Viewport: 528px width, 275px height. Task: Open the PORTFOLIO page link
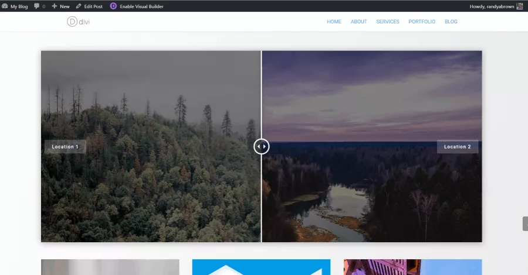(x=422, y=22)
